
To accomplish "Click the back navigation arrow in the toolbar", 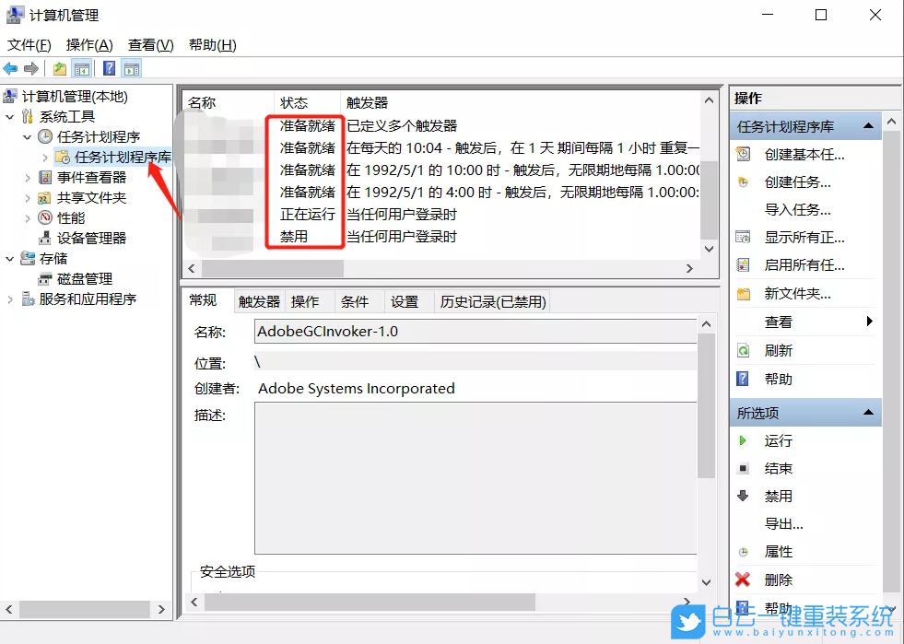I will point(10,67).
